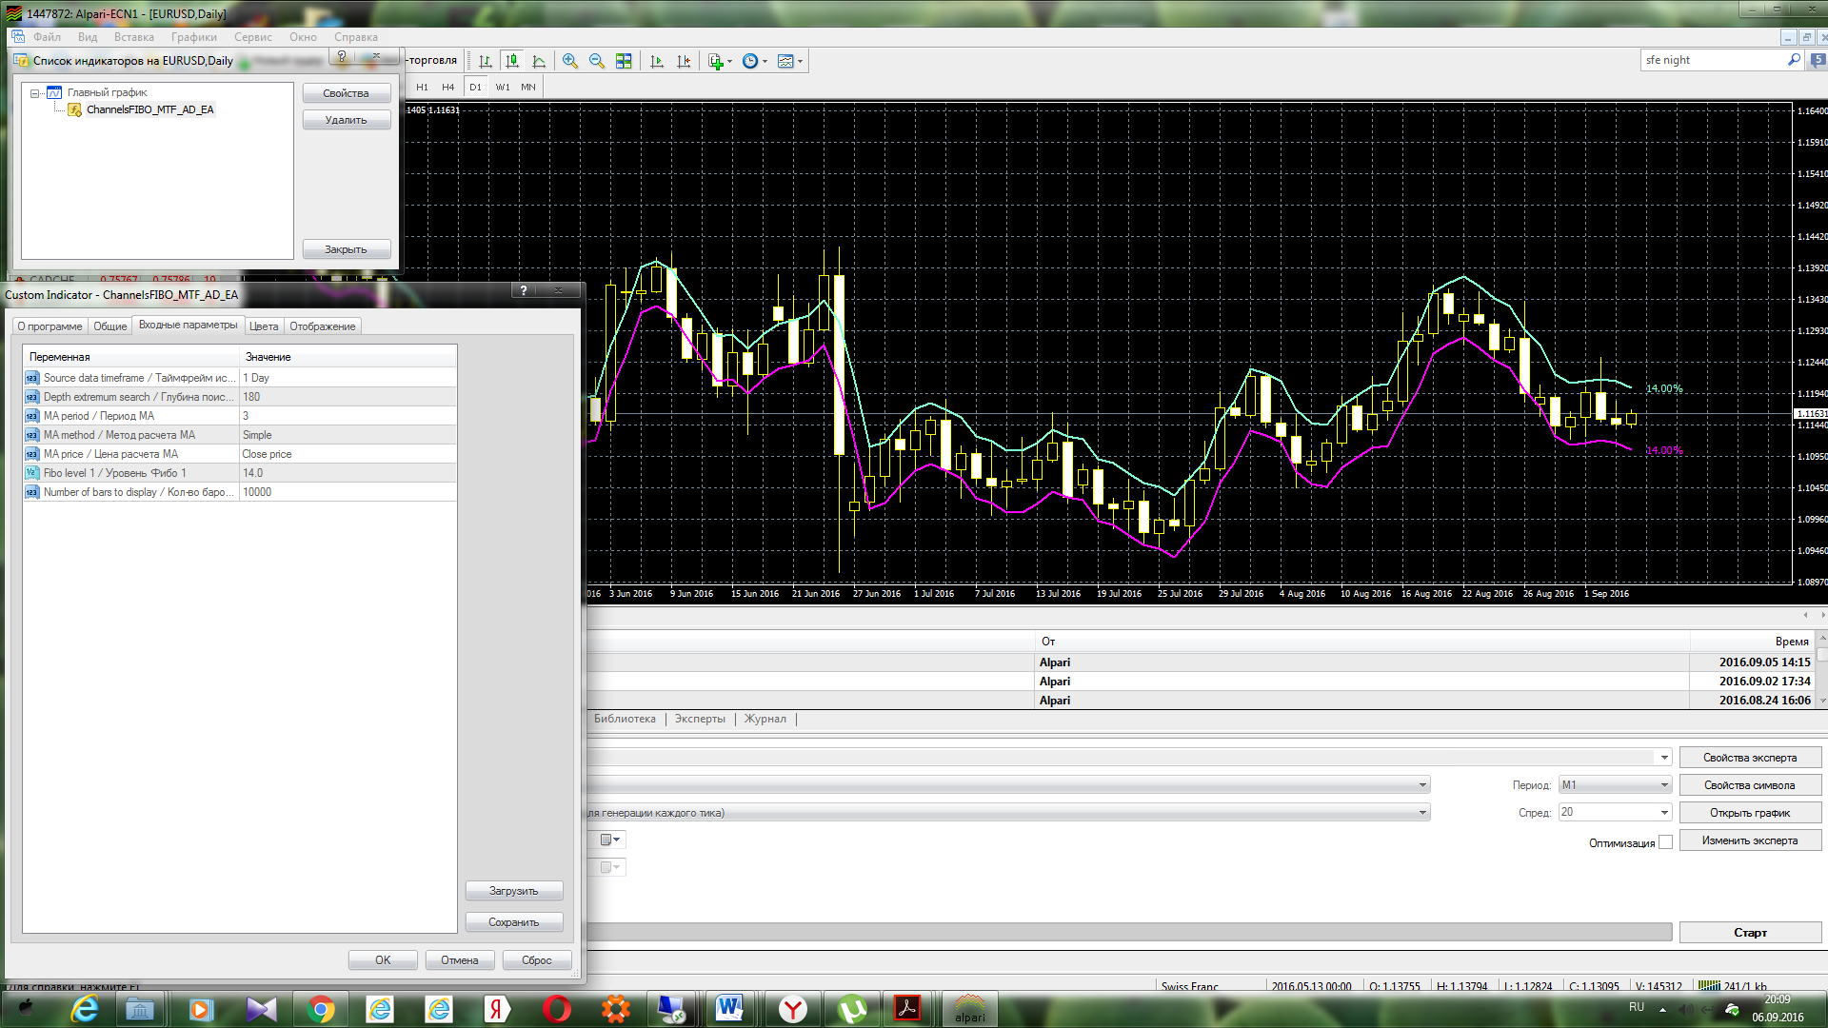The image size is (1828, 1028).
Task: Select Fibo level 1 value 14.0
Action: (x=348, y=473)
